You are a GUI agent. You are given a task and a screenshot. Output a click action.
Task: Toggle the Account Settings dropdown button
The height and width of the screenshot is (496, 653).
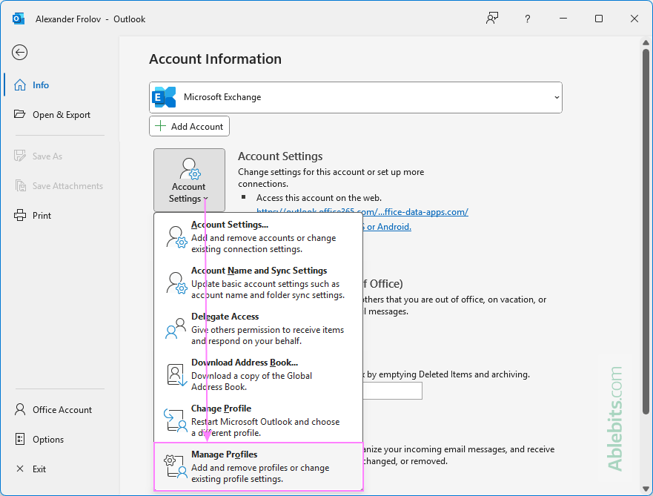(189, 180)
